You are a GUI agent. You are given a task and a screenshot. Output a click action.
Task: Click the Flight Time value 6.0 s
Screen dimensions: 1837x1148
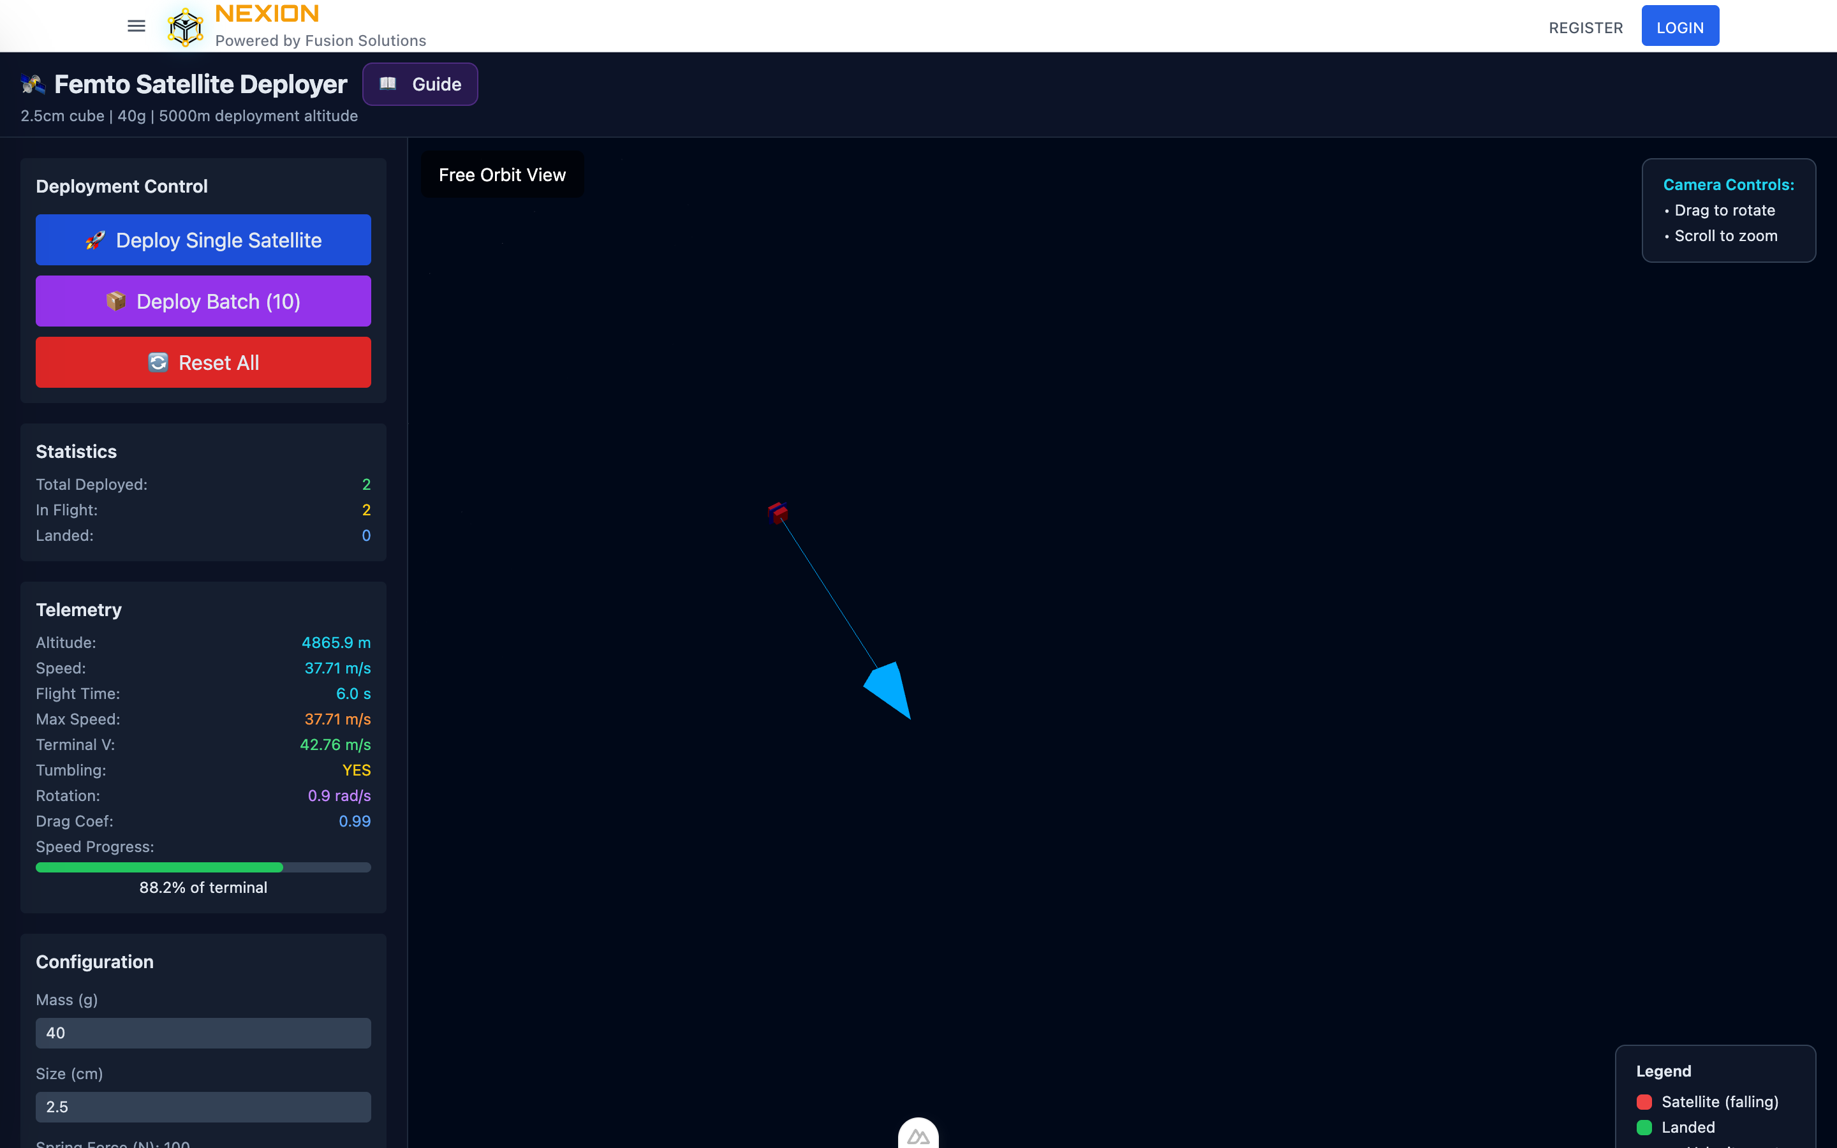(354, 694)
